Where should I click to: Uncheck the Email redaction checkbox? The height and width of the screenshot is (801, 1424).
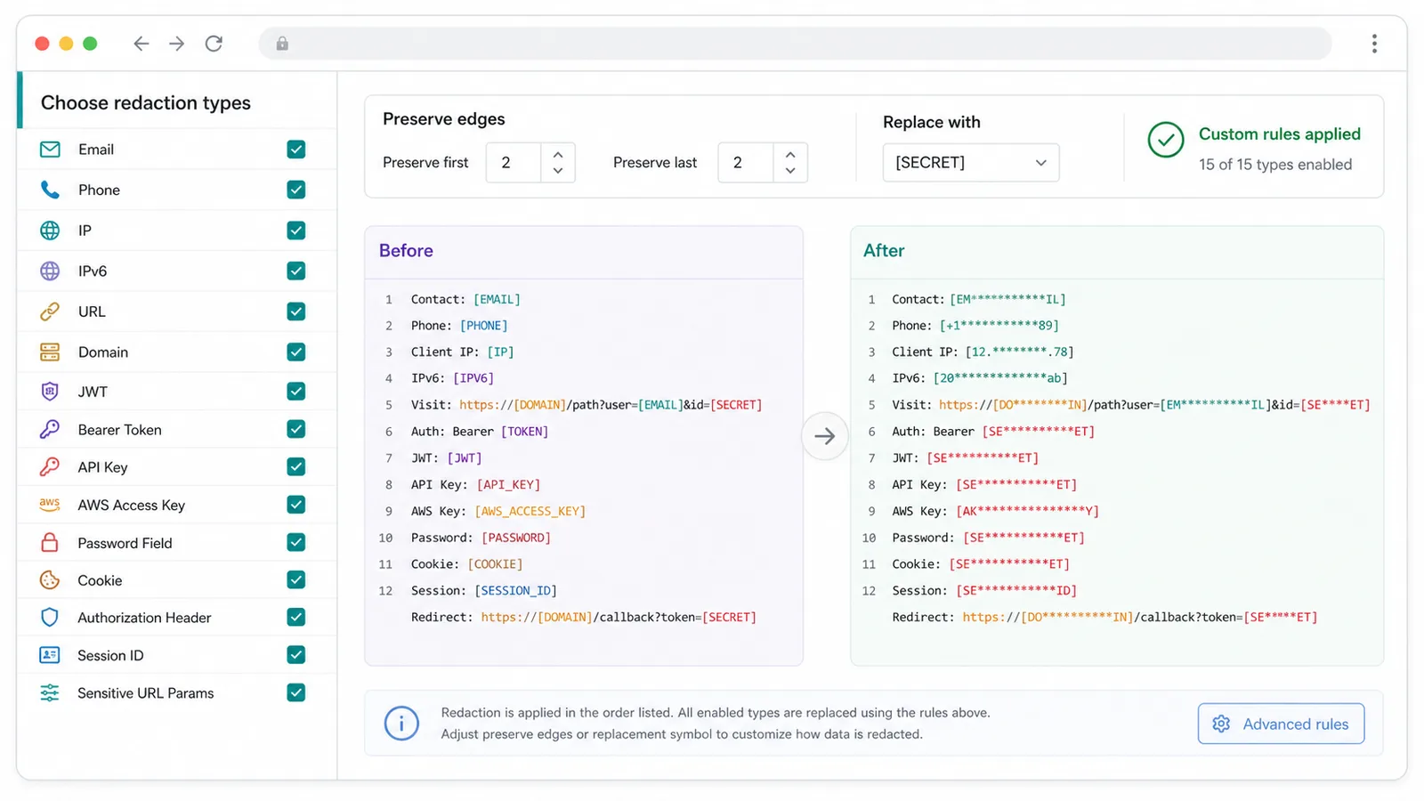click(x=296, y=150)
